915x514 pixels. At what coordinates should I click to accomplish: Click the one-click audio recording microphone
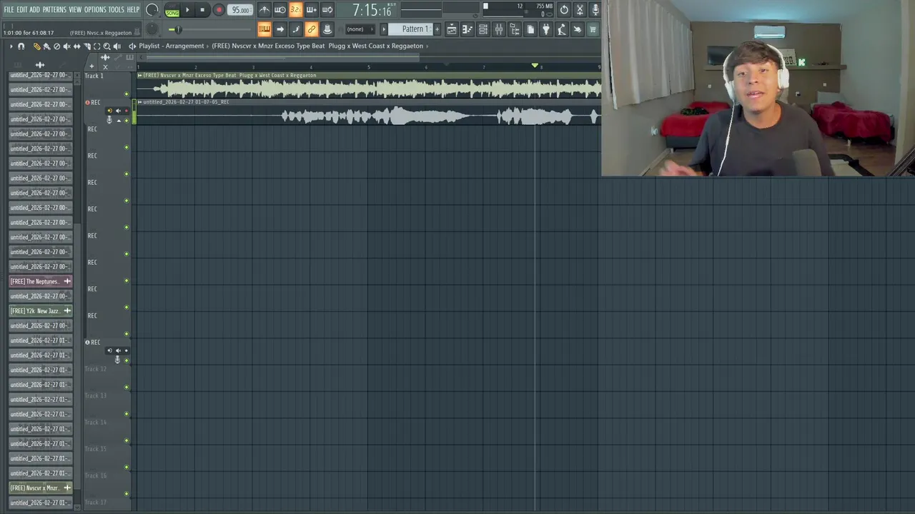pyautogui.click(x=595, y=10)
